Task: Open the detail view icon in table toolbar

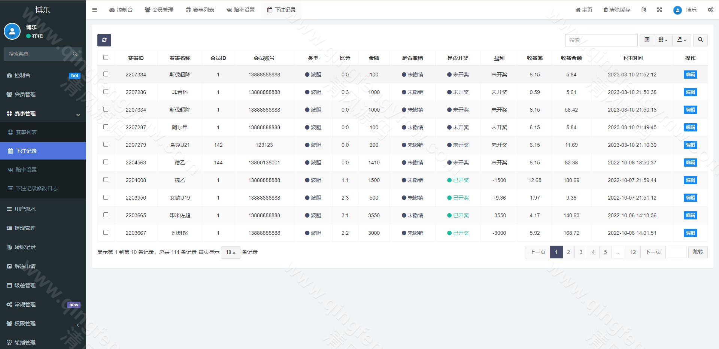Action: point(646,40)
